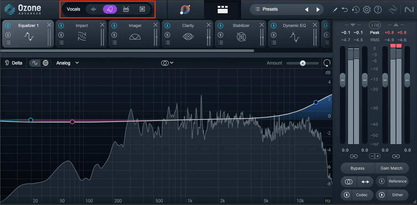Enable Delta listening

tap(14, 63)
